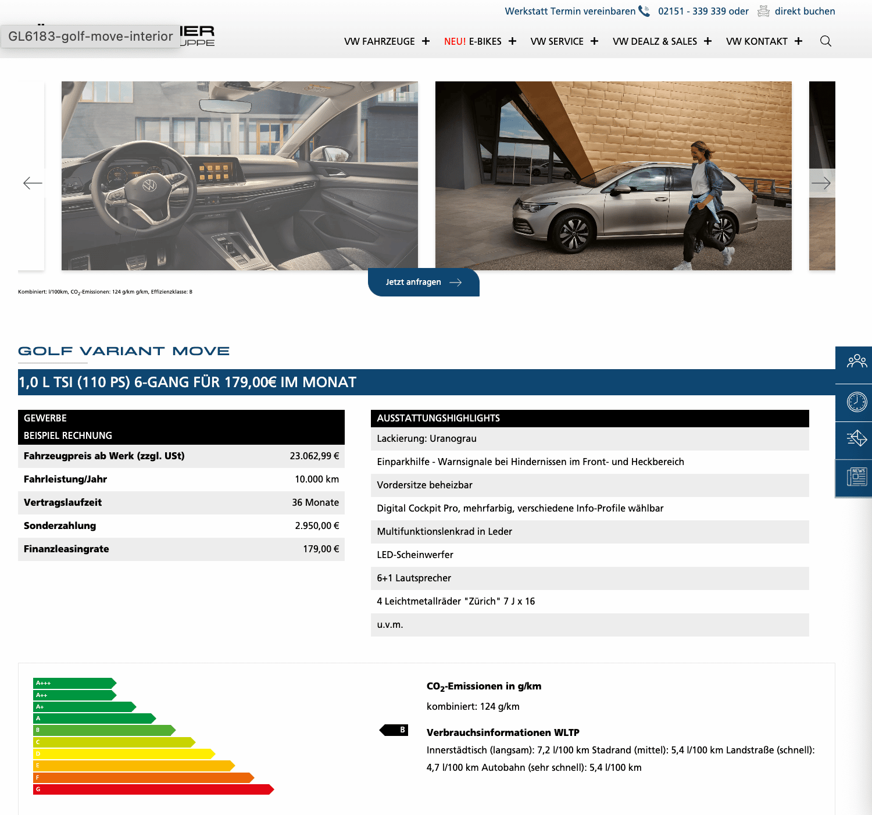Expand VW Service plus icon
Screen dimensions: 872x815
tap(594, 41)
